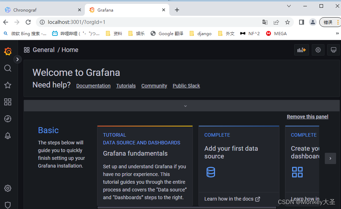
Task: Open the tab search dropdown chevron
Action: [289, 6]
